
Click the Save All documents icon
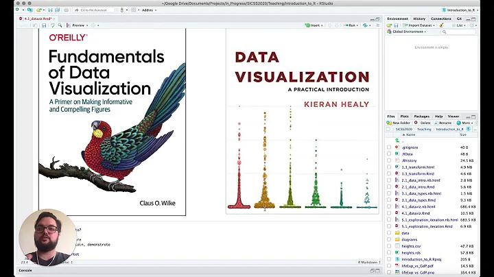pyautogui.click(x=58, y=10)
